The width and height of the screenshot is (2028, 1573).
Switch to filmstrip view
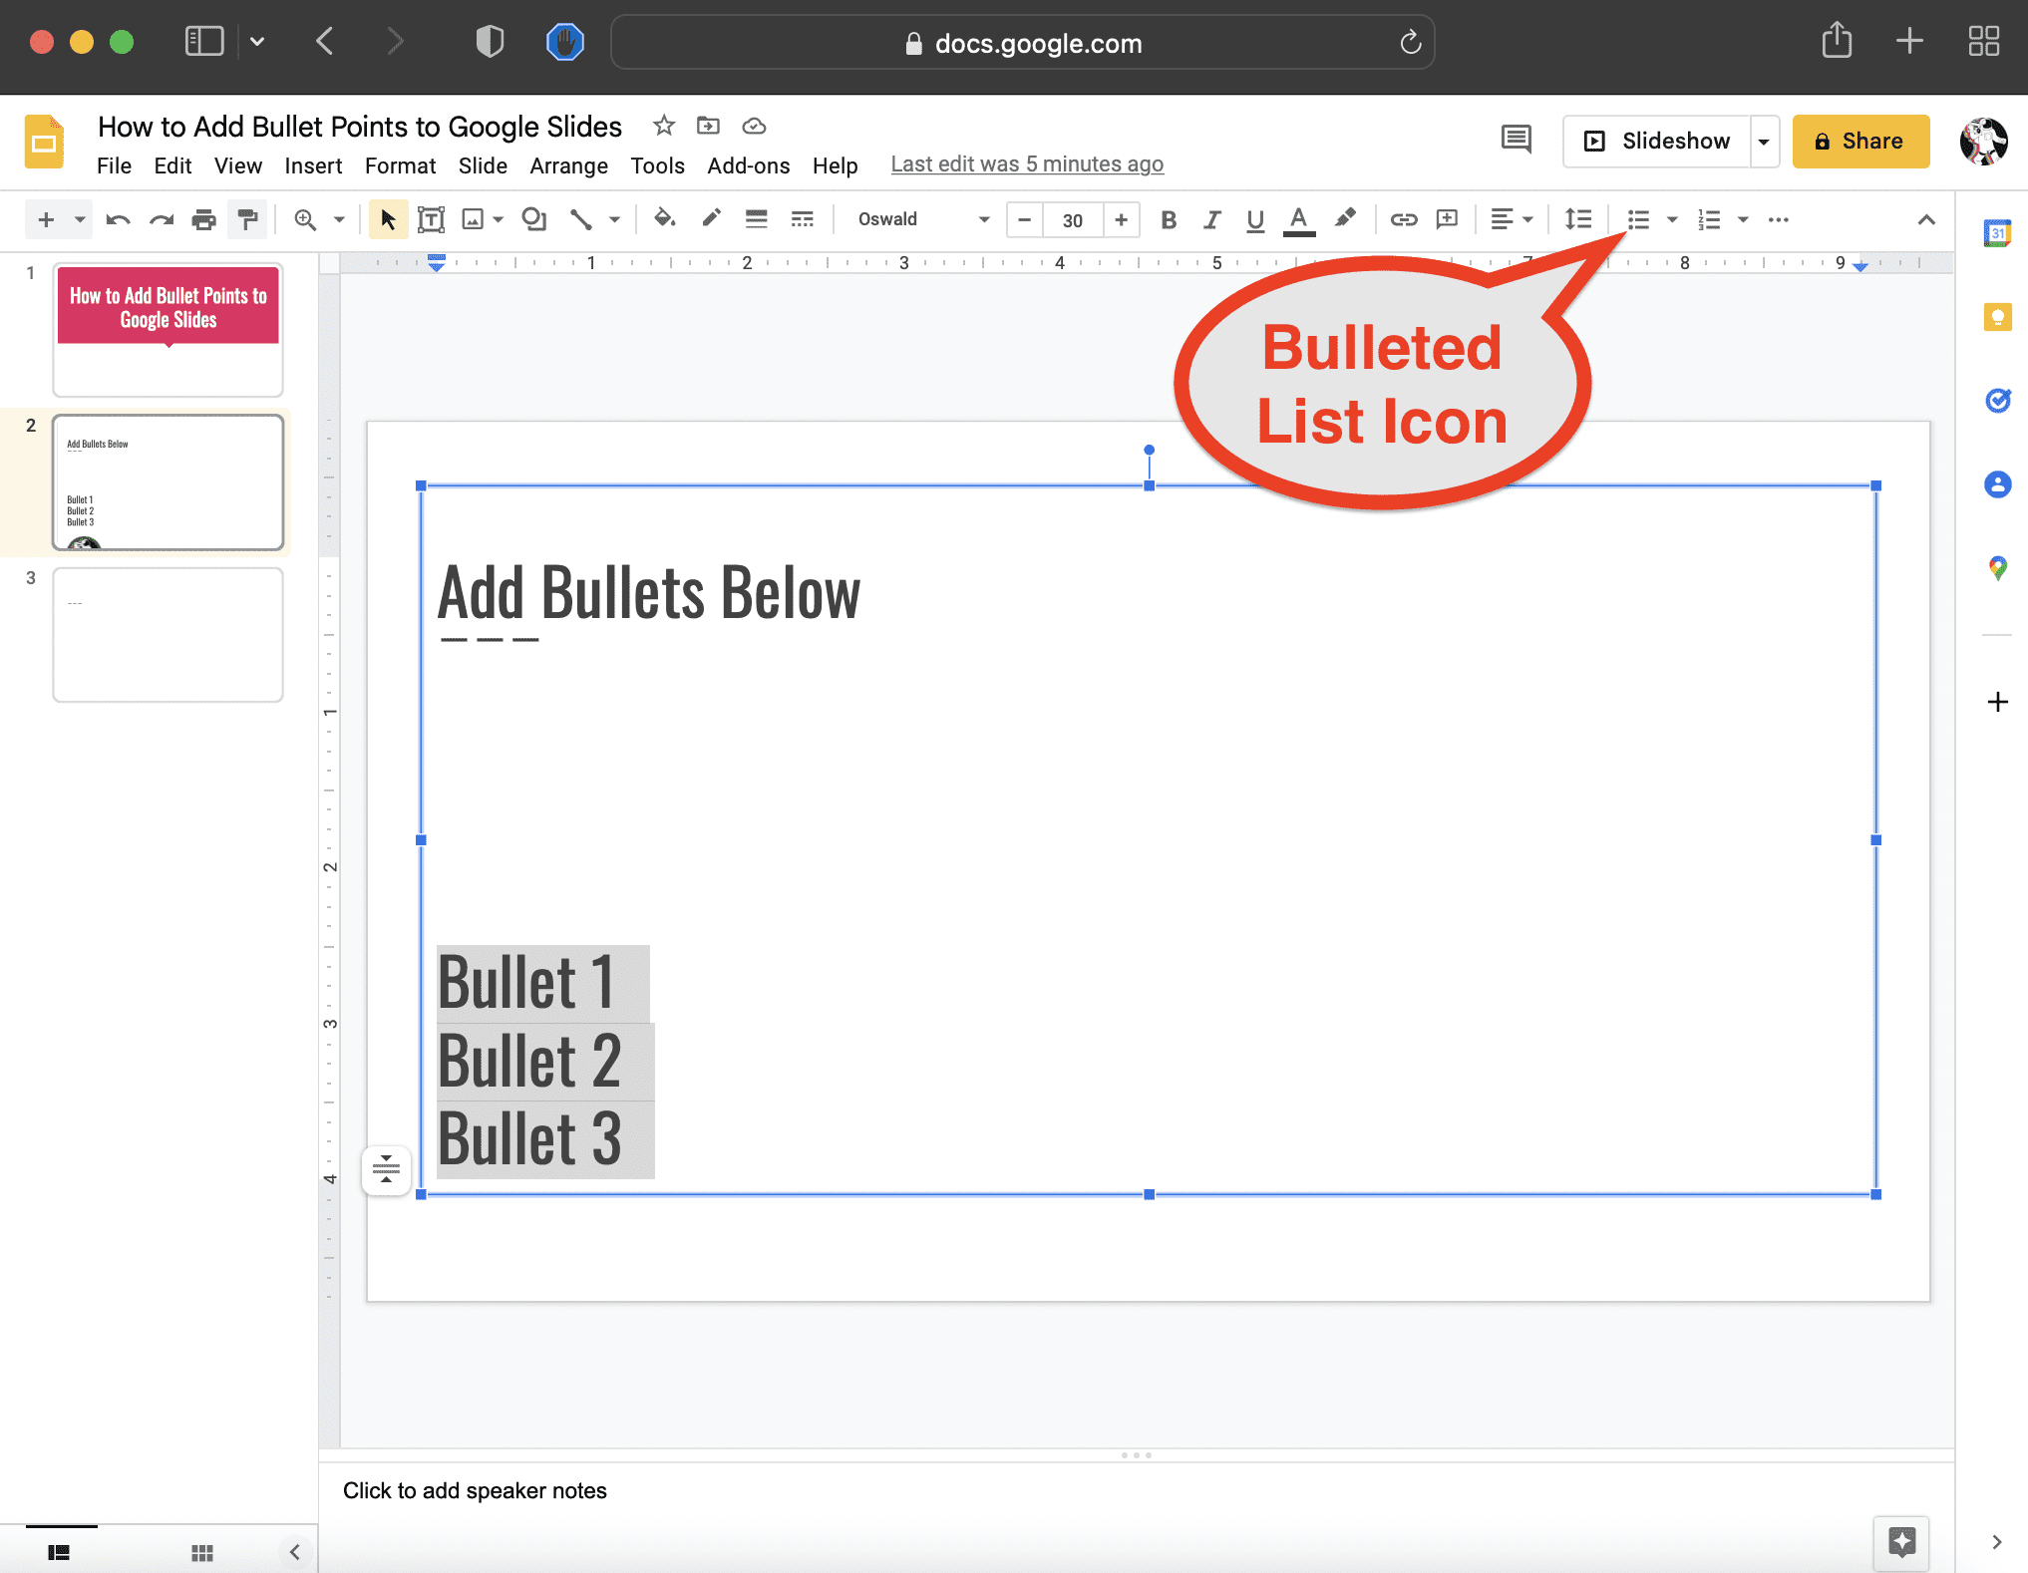pyautogui.click(x=60, y=1552)
